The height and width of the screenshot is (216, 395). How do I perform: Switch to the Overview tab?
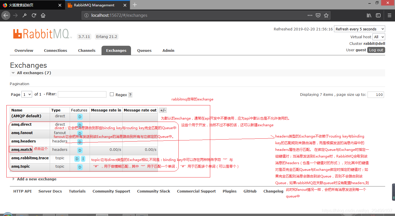click(x=24, y=50)
